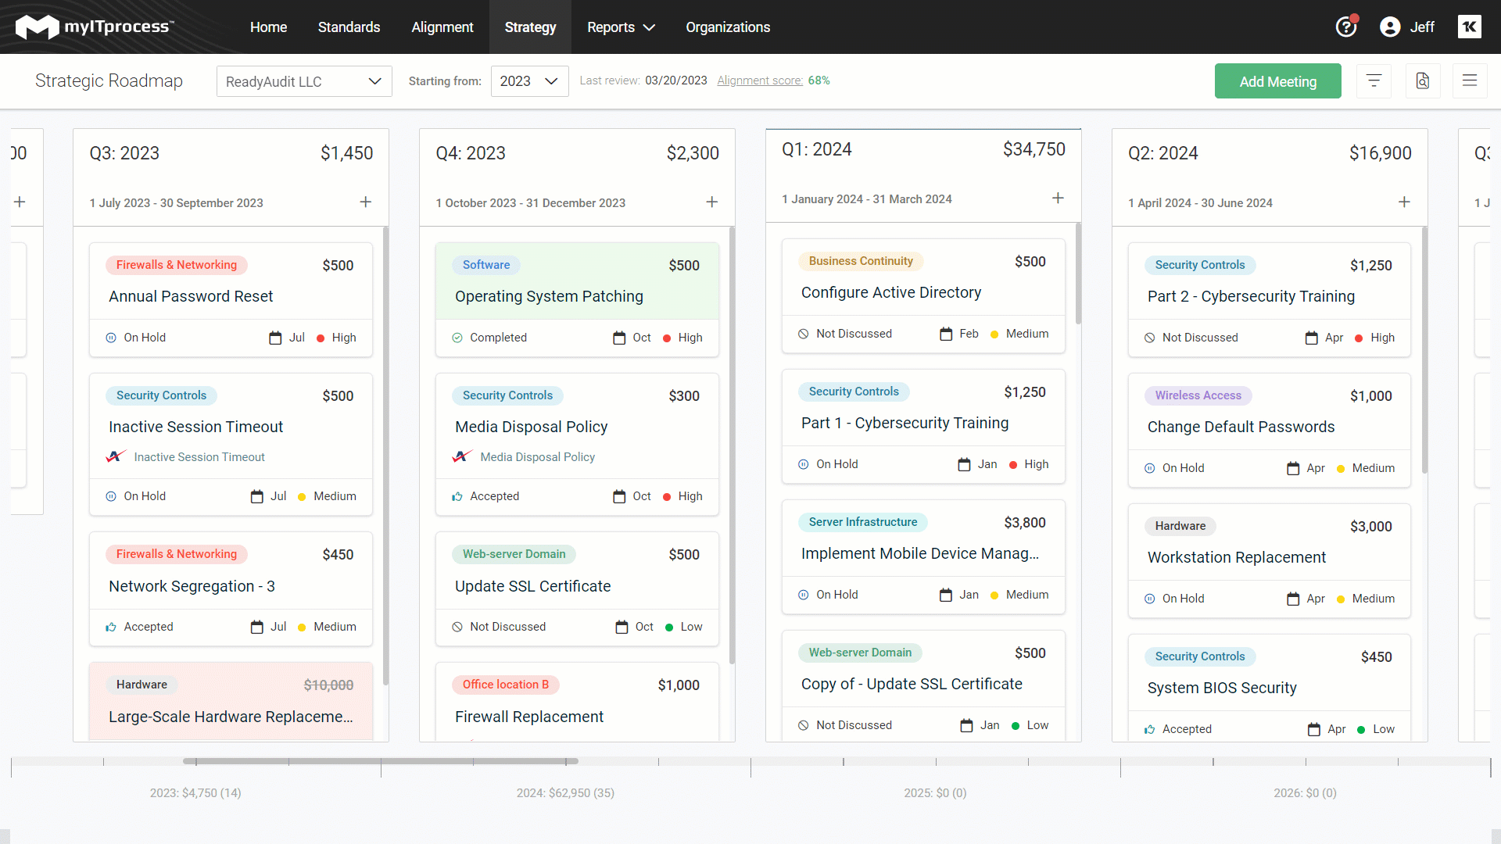Viewport: 1501px width, 844px height.
Task: Open the Standards tab
Action: coord(349,27)
